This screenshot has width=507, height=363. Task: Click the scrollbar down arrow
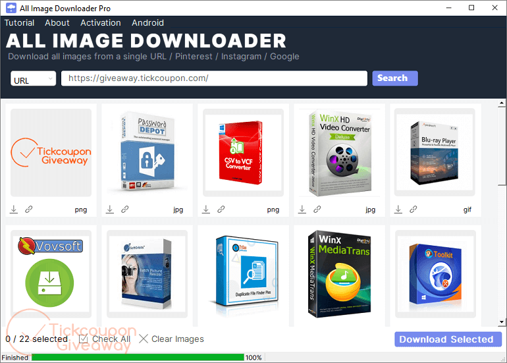tap(502, 322)
